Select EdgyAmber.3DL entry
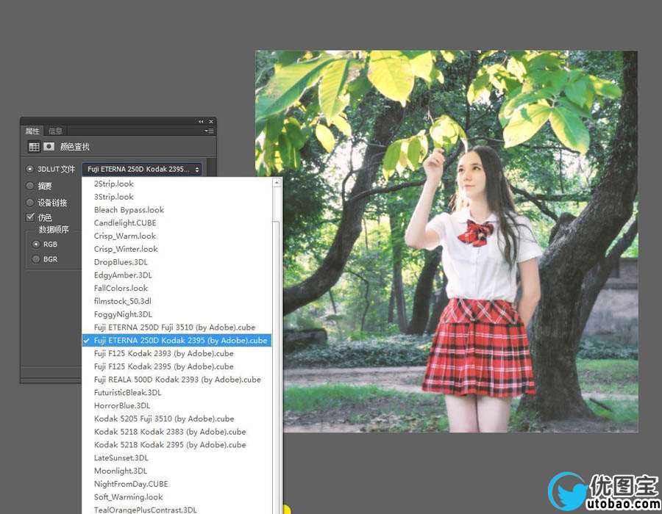 point(177,275)
